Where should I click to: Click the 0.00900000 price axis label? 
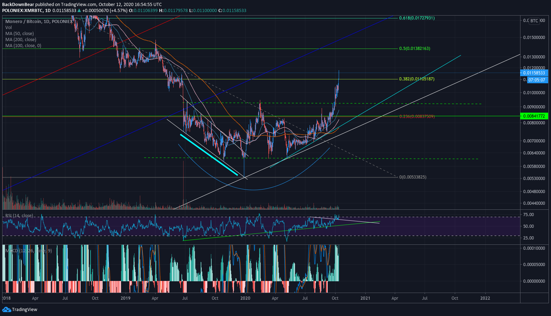click(534, 107)
